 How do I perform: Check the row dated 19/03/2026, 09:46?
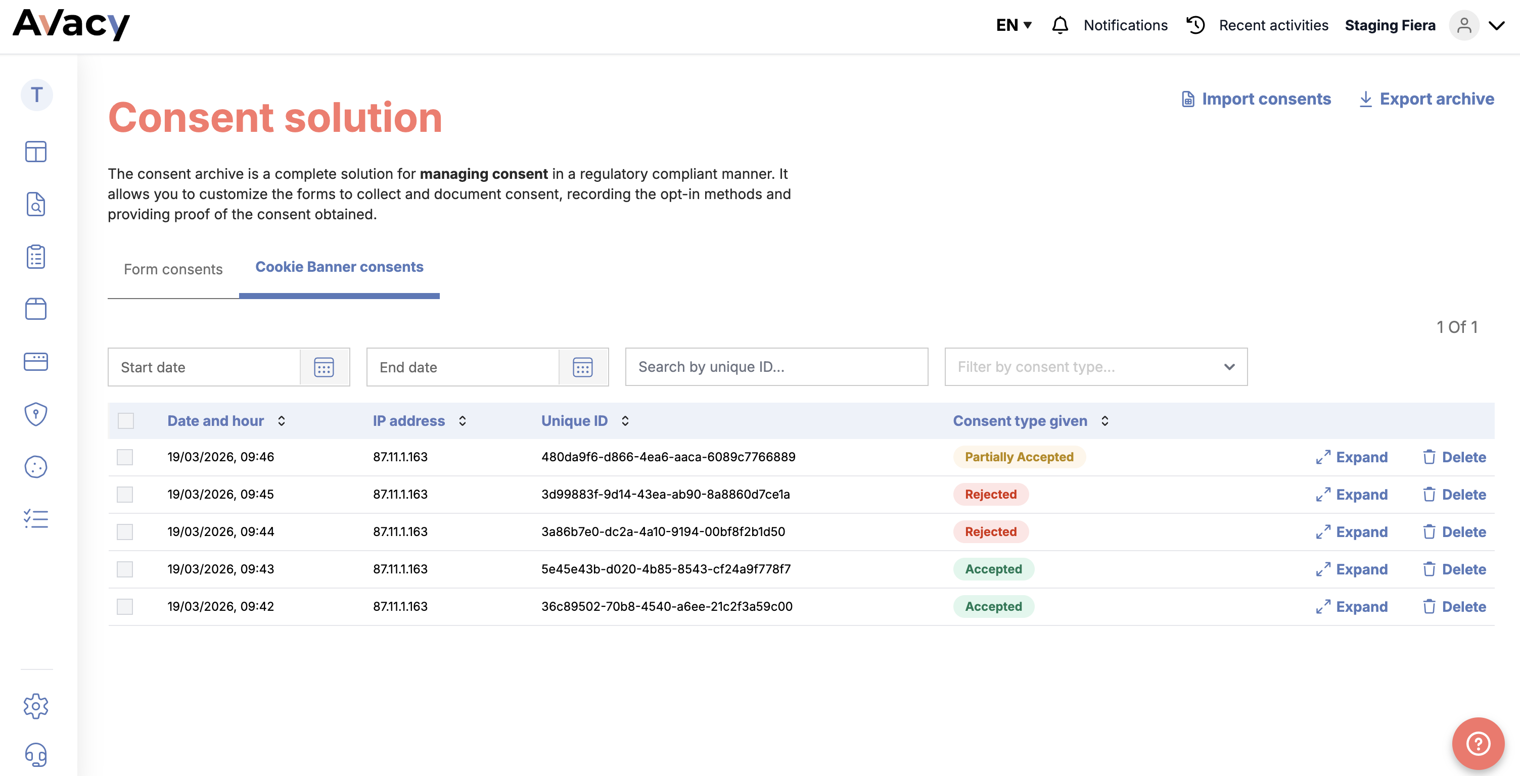click(x=125, y=457)
